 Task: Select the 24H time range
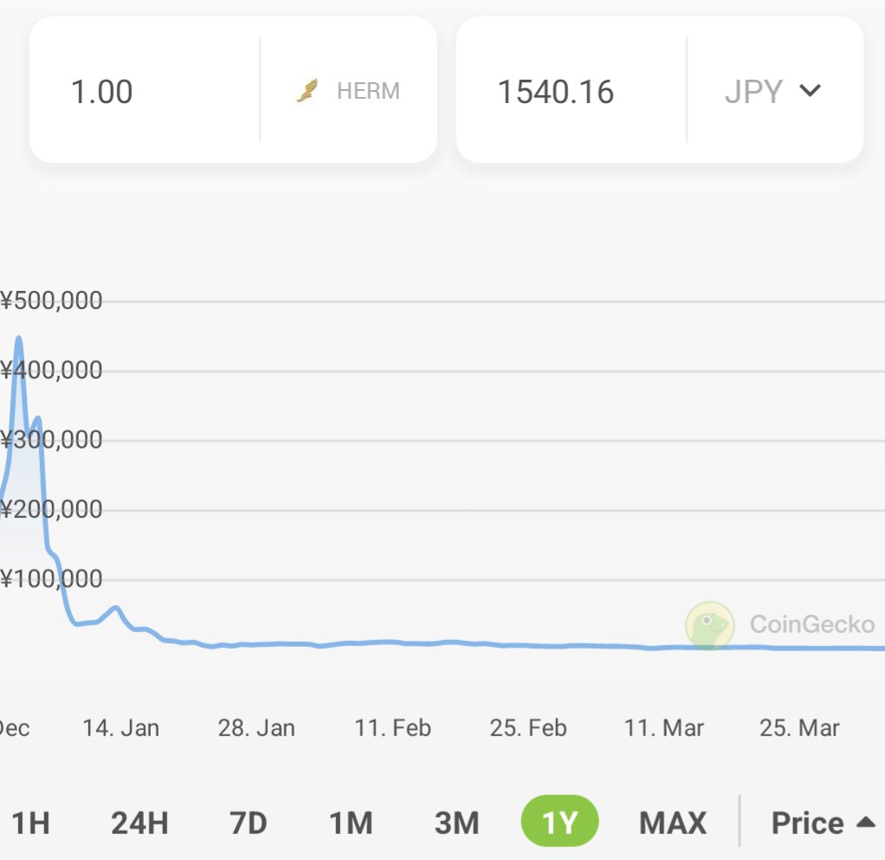(140, 822)
